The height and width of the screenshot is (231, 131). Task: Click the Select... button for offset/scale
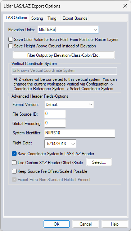[99, 162]
